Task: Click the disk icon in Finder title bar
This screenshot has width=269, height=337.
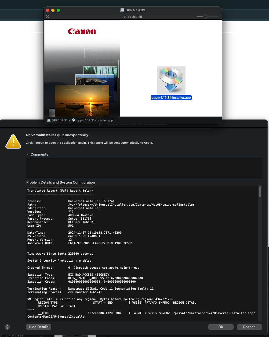Action: [x=123, y=10]
